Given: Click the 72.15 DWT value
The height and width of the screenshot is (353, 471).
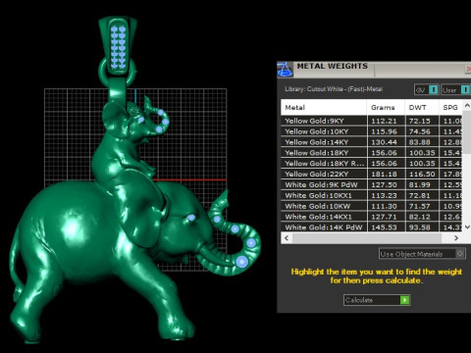Looking at the screenshot, I should tap(420, 121).
